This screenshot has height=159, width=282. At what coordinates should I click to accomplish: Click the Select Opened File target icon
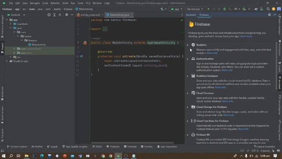(x=49, y=15)
